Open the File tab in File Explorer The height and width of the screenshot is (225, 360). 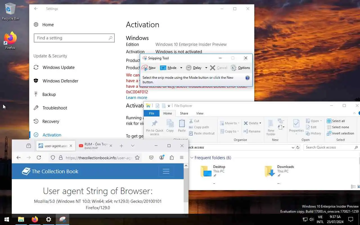click(x=152, y=113)
